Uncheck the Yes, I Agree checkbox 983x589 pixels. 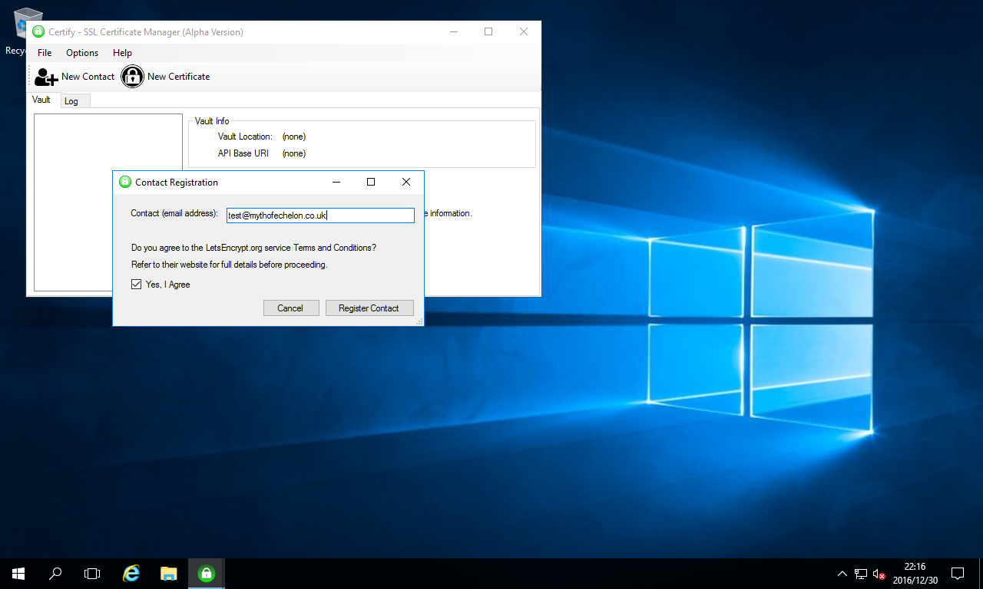tap(136, 284)
